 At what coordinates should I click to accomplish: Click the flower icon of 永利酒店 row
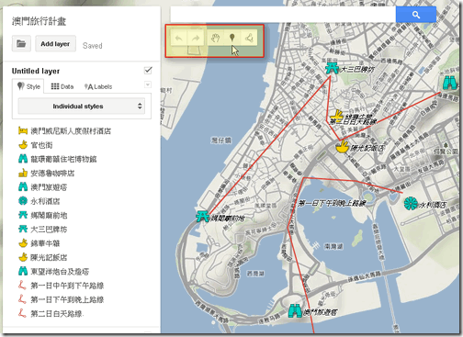pos(23,201)
